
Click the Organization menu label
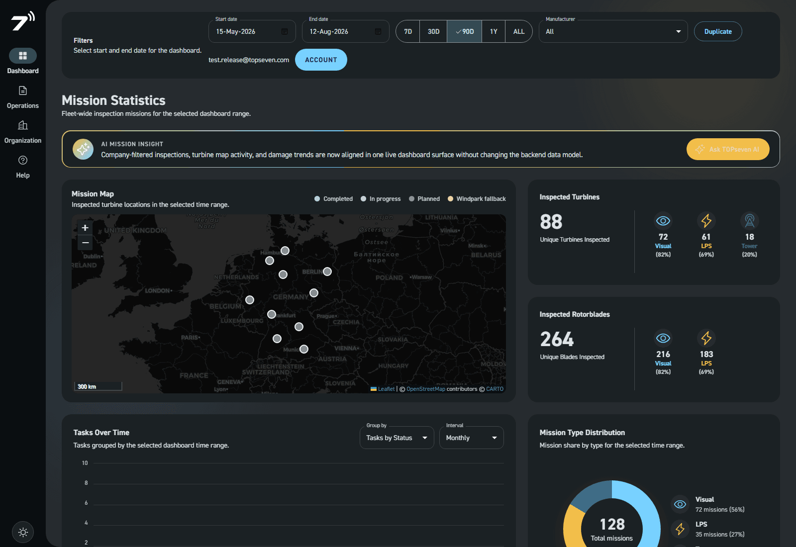click(23, 140)
